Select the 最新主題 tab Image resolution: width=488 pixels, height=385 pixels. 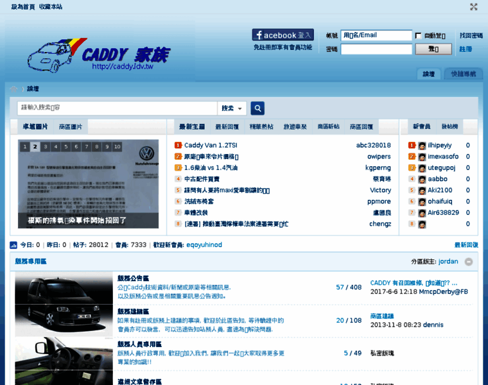tap(192, 126)
